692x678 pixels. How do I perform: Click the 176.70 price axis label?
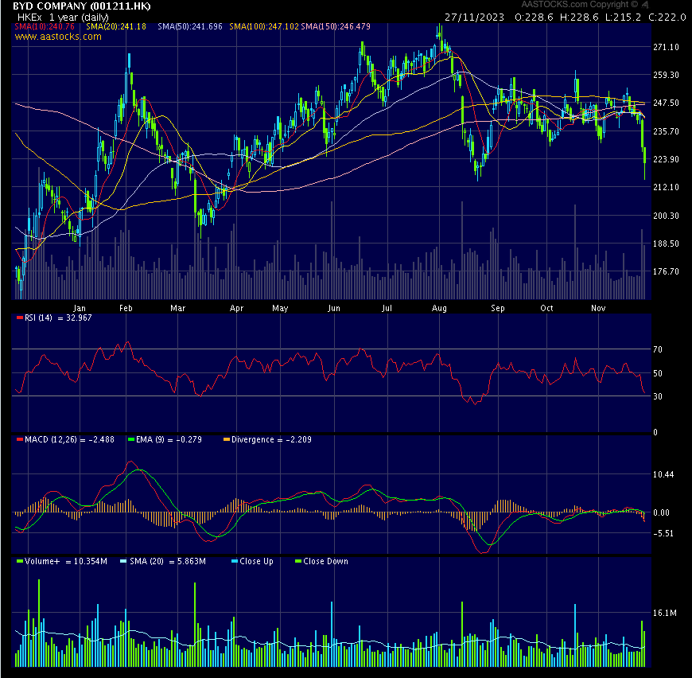[666, 271]
